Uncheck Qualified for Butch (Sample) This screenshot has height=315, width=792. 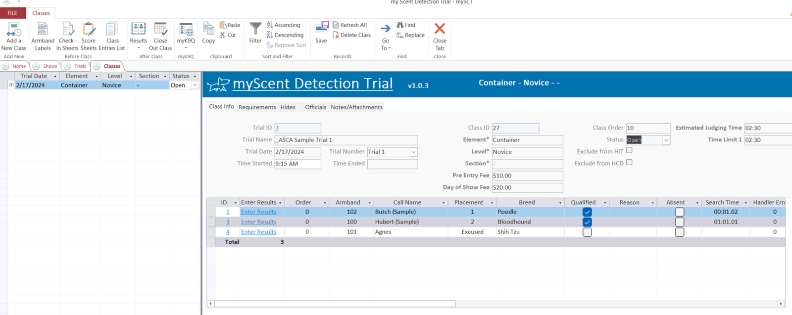click(x=587, y=212)
